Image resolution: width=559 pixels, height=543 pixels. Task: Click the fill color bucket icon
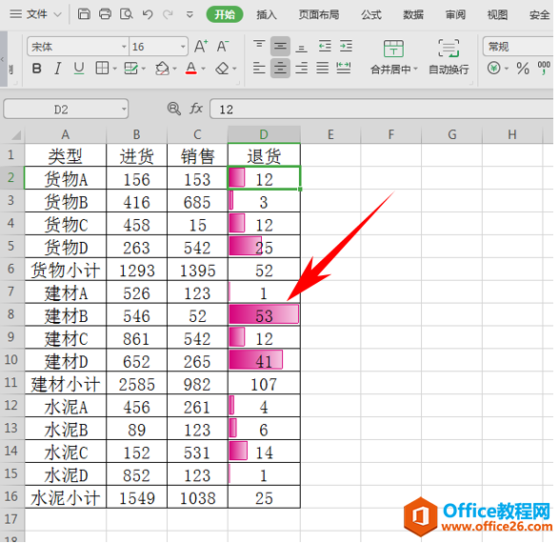click(162, 68)
